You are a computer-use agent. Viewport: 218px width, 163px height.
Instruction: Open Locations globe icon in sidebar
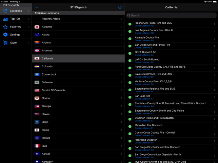(x=5, y=11)
